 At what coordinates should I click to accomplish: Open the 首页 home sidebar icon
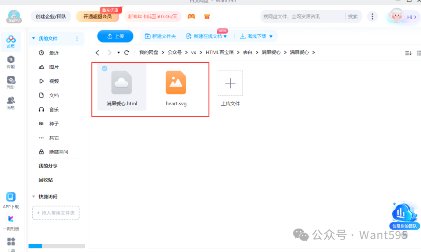click(x=11, y=41)
